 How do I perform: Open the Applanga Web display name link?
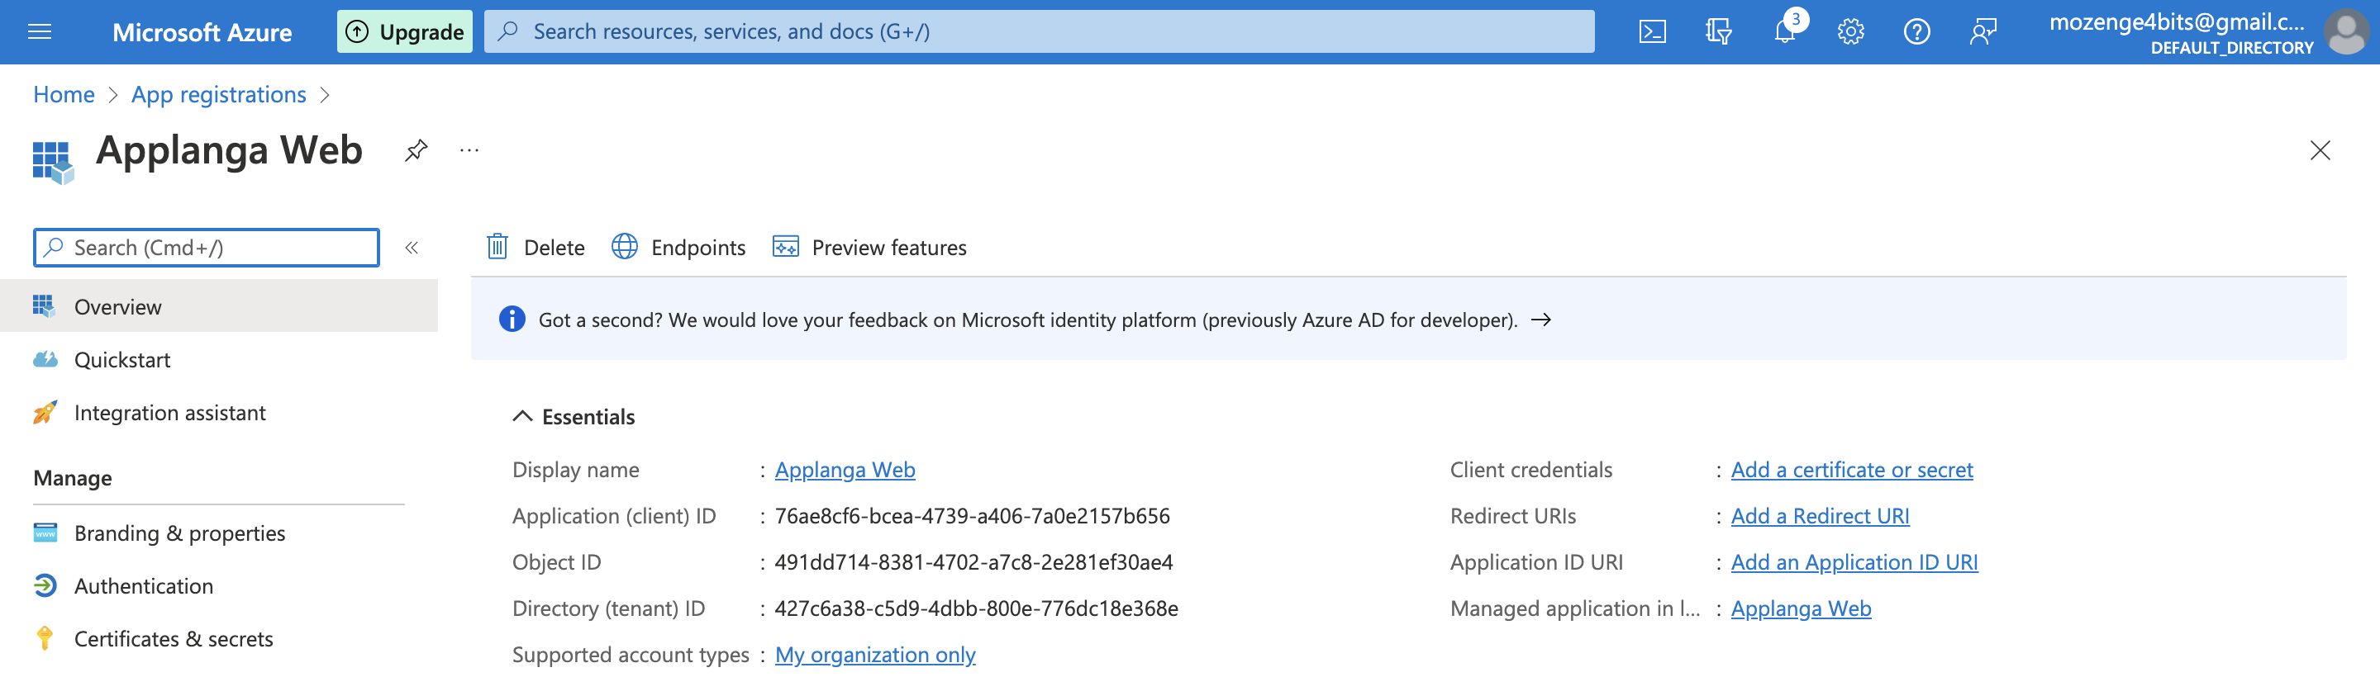pyautogui.click(x=845, y=470)
